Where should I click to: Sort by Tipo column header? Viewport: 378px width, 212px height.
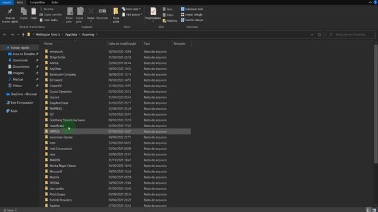[157, 44]
